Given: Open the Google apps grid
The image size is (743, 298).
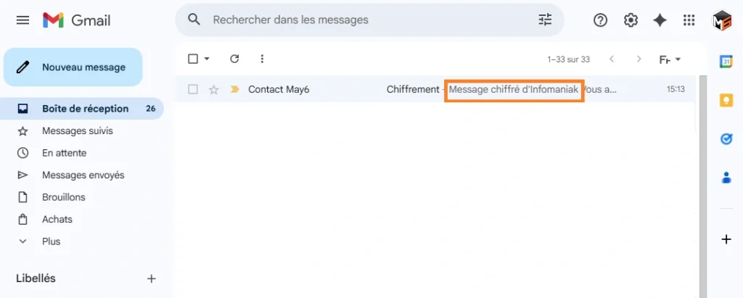Looking at the screenshot, I should pos(689,20).
